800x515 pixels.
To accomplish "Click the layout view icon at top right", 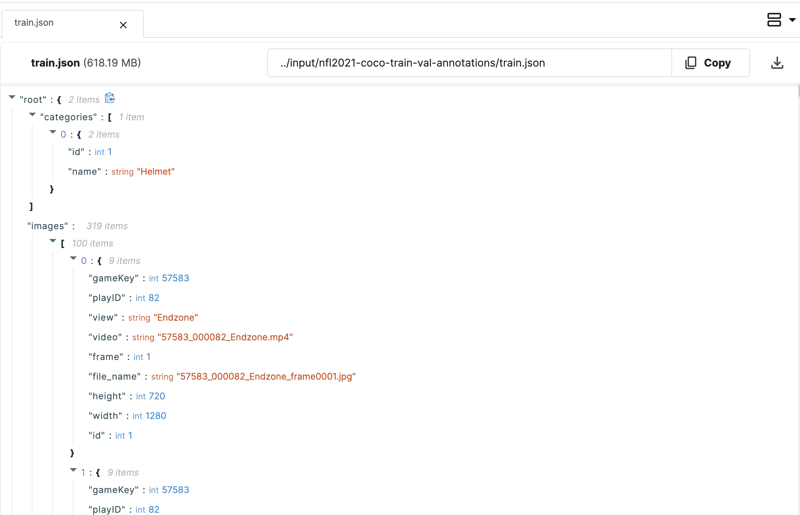I will (x=774, y=20).
